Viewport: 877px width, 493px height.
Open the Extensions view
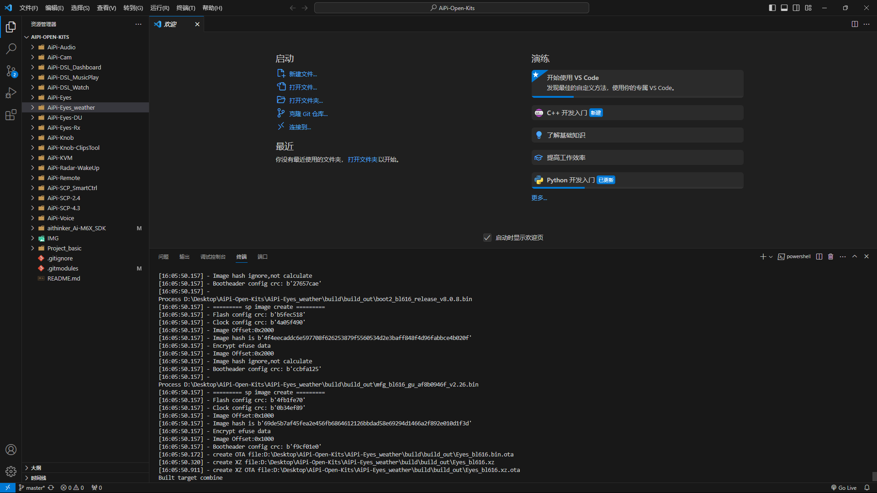(x=11, y=115)
